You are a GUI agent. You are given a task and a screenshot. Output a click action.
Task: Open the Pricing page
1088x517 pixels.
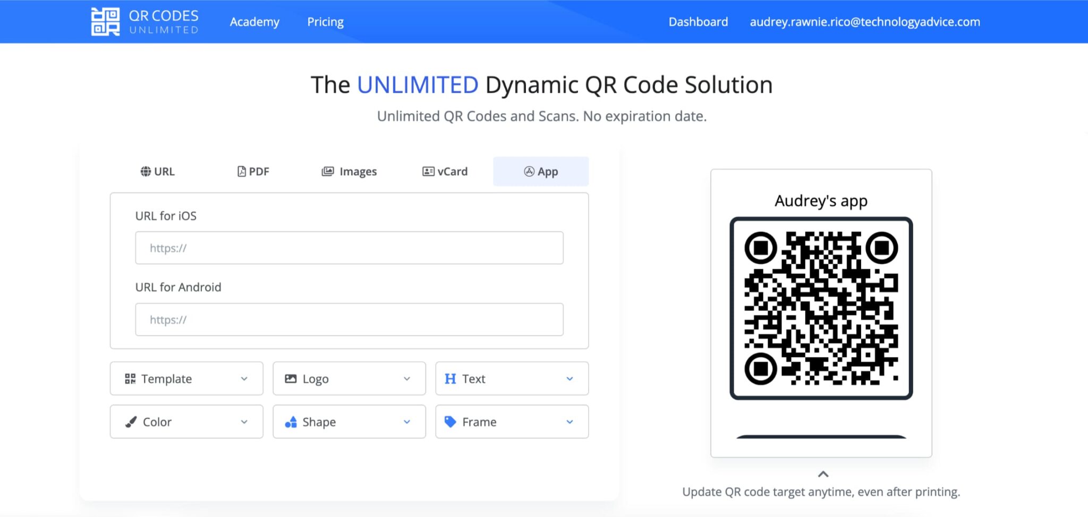point(325,22)
